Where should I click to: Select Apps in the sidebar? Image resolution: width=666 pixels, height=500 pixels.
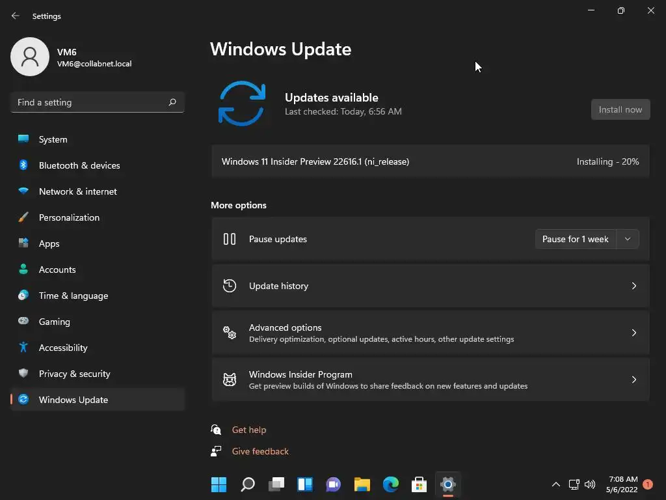[98, 243]
